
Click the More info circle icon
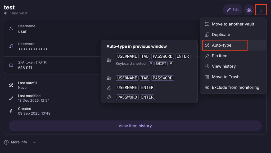[6, 142]
